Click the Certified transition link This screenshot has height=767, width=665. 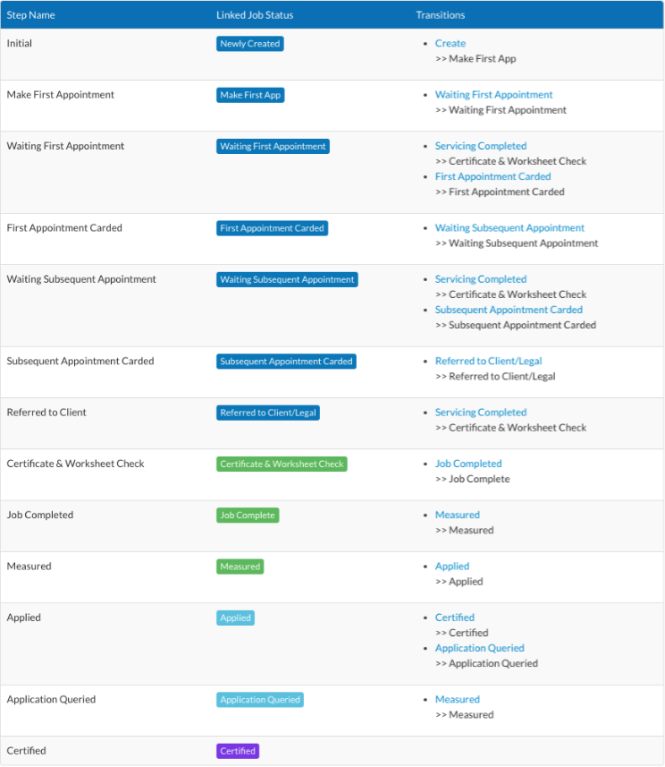(454, 618)
